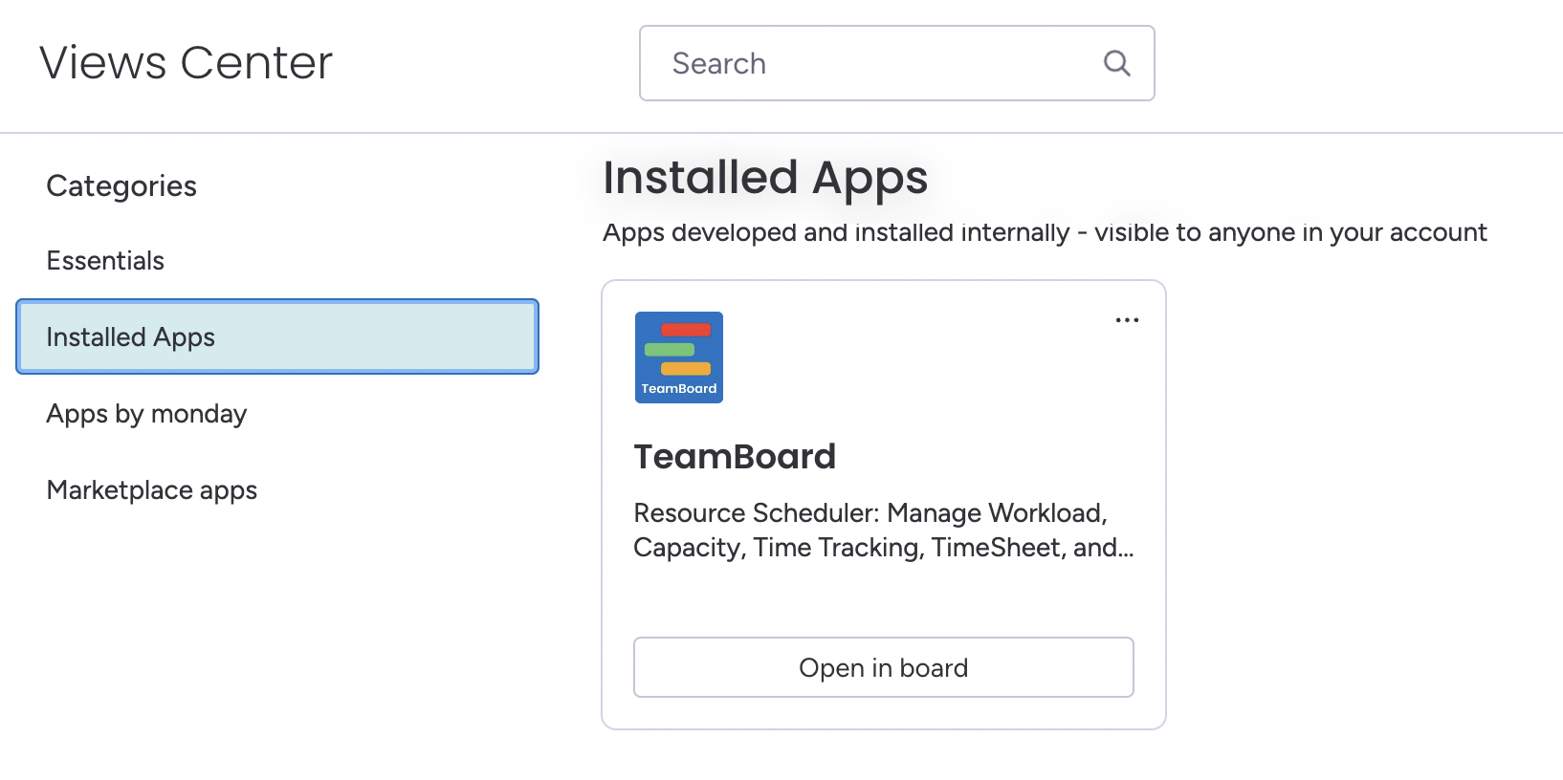Click the TeamBoard card title

pos(735,457)
